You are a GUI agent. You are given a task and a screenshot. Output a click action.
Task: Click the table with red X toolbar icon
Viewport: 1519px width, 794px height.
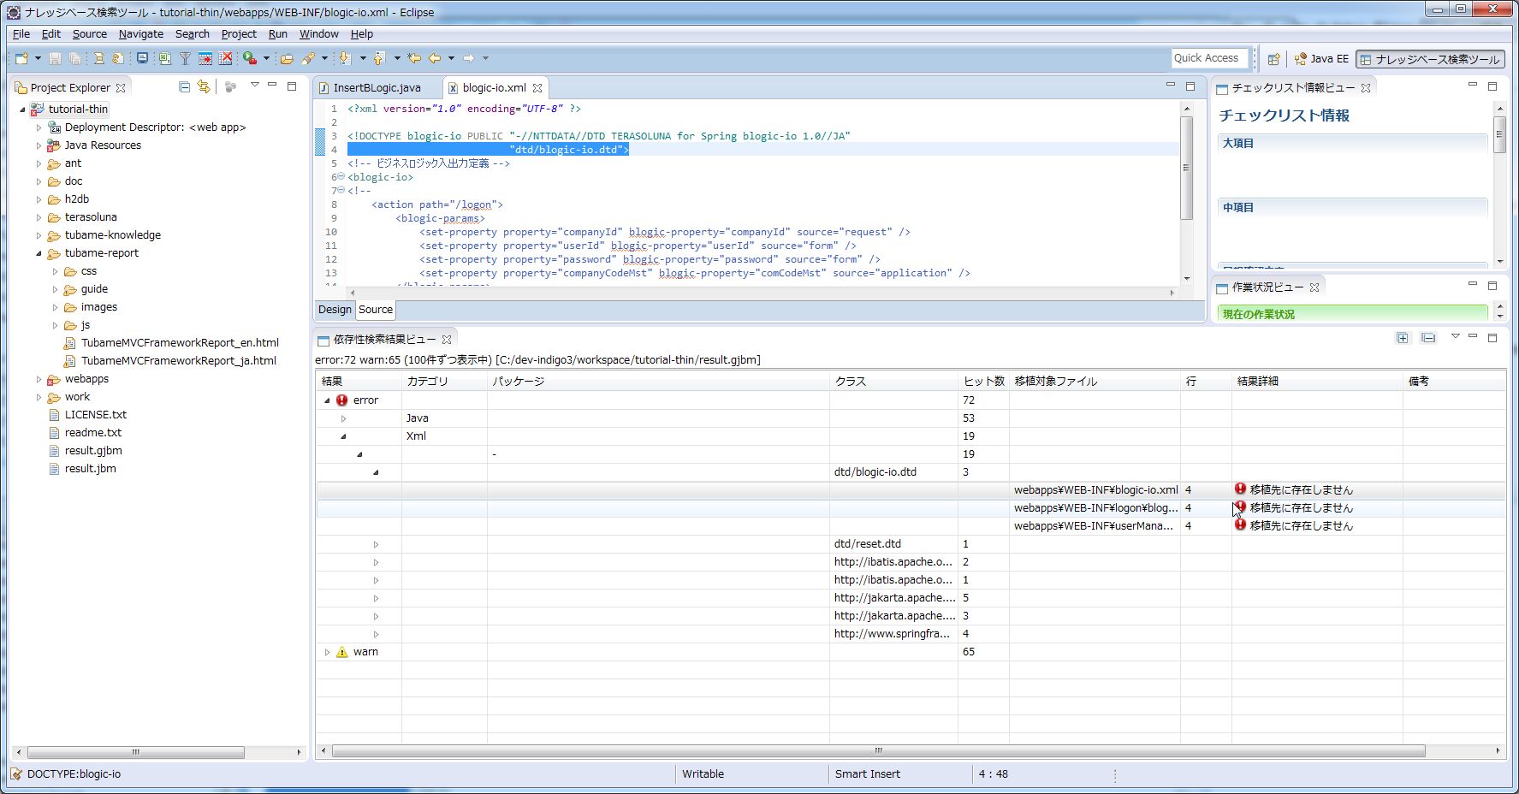coord(226,58)
